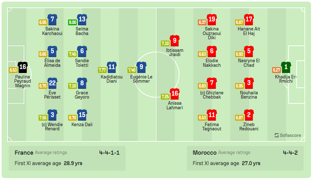Click the France team name
Image resolution: width=312 pixels, height=180 pixels.
point(24,152)
